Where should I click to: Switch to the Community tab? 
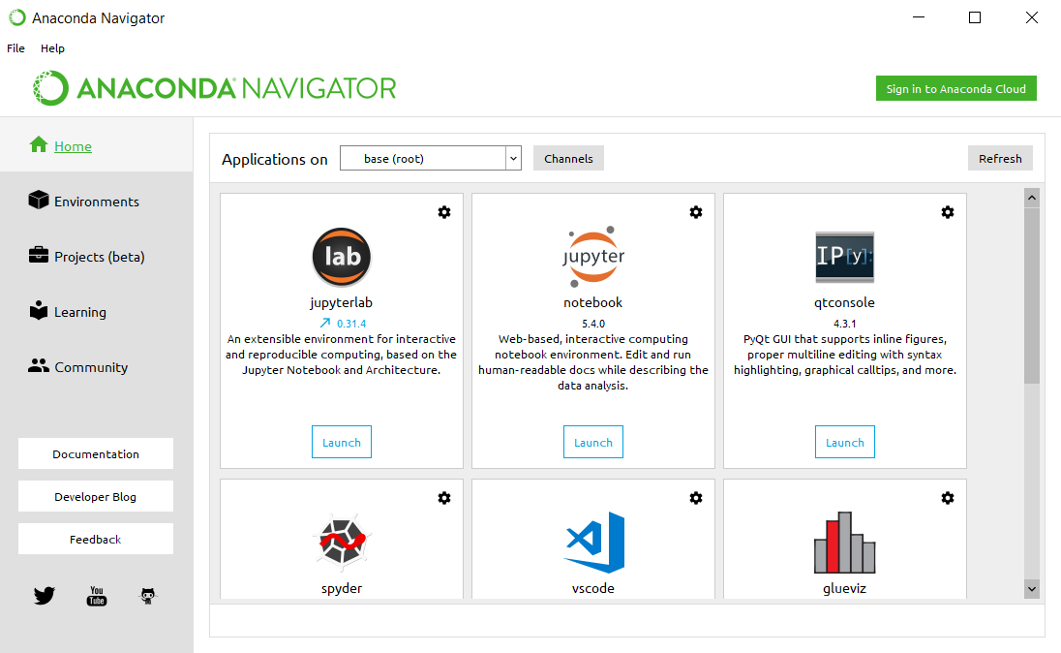(91, 367)
